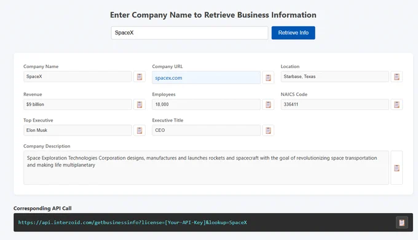The height and width of the screenshot is (240, 418).
Task: Click the Employees label
Action: click(x=164, y=94)
